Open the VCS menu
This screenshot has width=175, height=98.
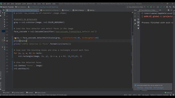(x=43, y=4)
